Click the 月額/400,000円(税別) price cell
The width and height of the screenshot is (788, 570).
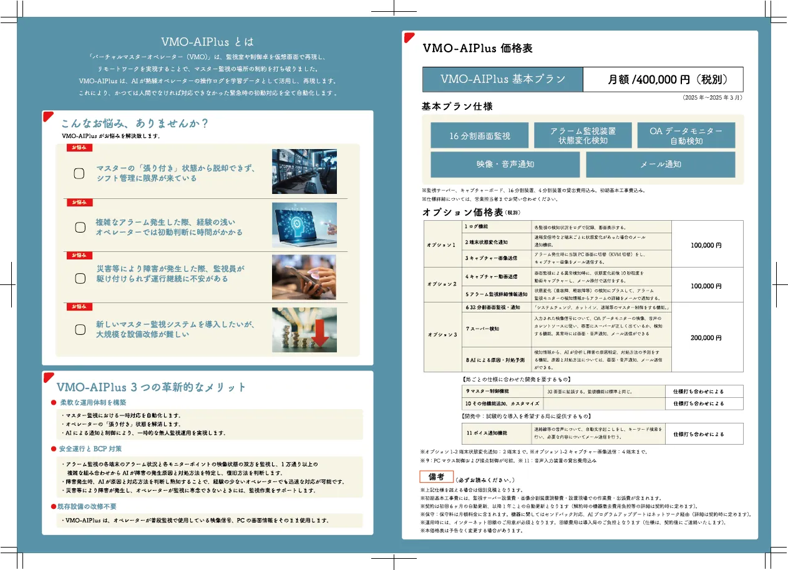pyautogui.click(x=663, y=80)
